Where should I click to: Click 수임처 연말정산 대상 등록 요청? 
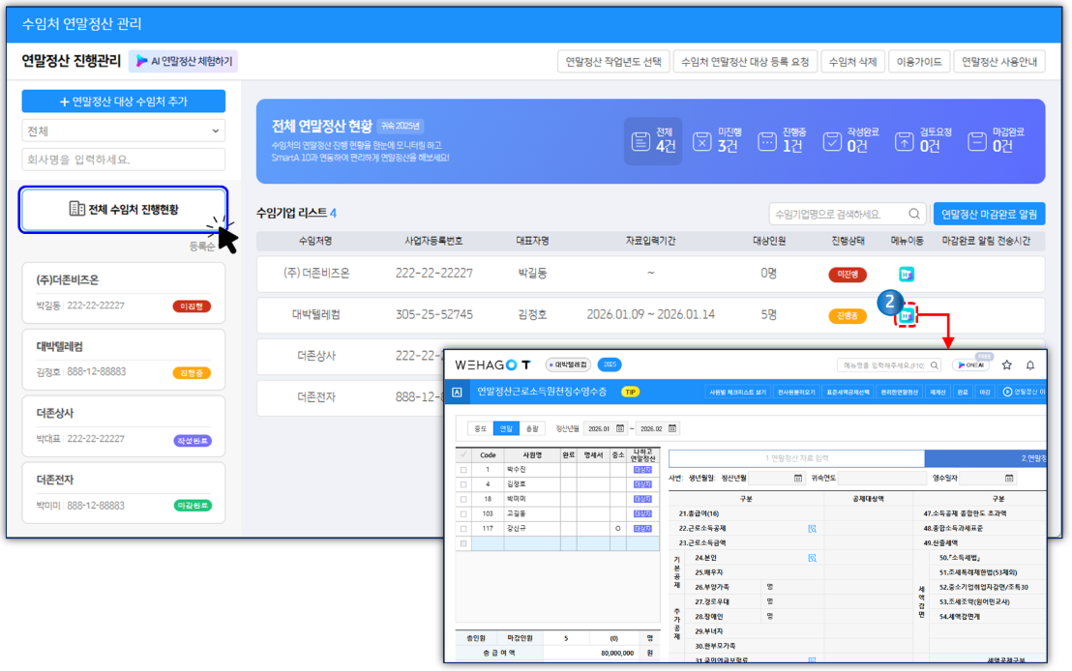click(745, 62)
